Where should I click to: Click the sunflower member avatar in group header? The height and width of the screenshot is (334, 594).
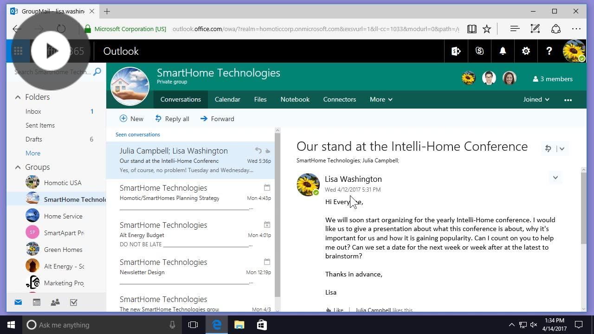pos(469,78)
